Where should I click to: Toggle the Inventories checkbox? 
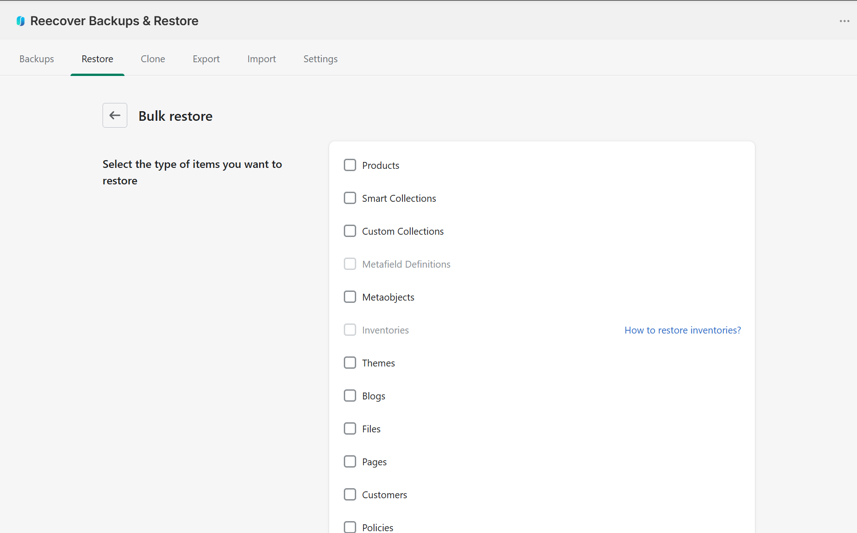coord(350,330)
